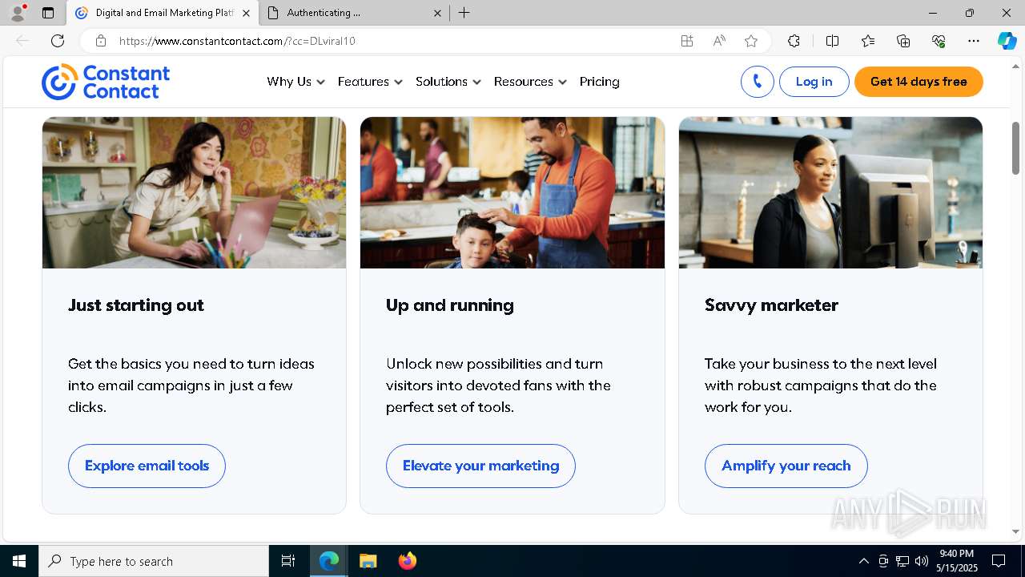Open the Collections icon
The image size is (1025, 577).
pos(903,41)
